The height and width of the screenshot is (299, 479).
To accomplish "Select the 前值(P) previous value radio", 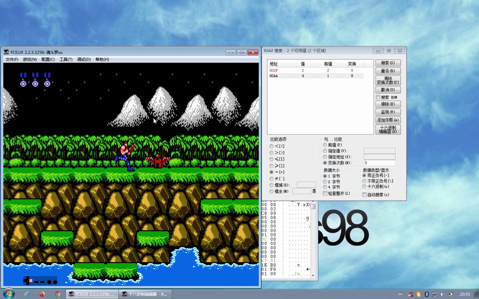I will point(325,145).
